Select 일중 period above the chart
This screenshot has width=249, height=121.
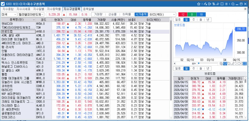click(178, 19)
